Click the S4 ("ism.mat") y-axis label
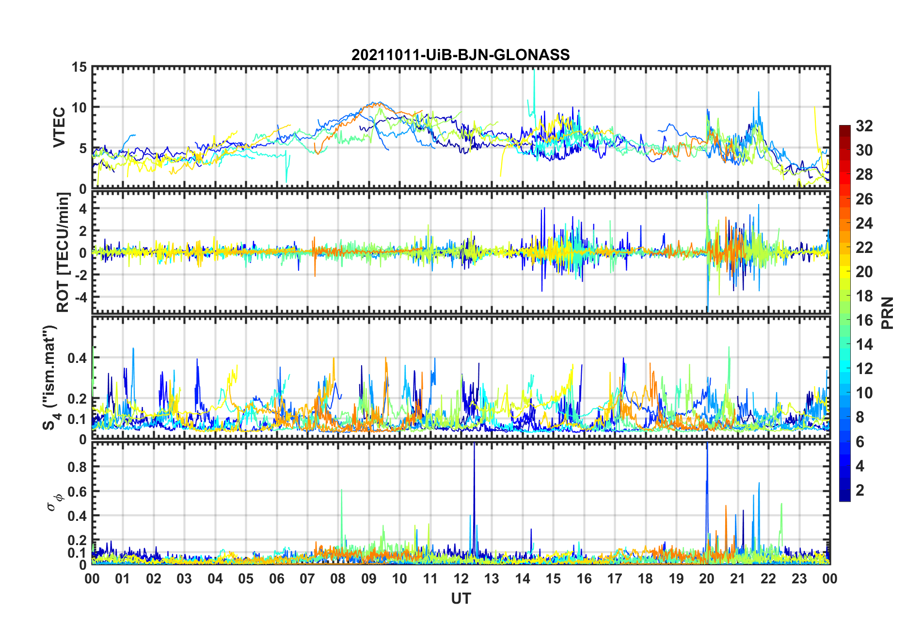 pos(50,377)
